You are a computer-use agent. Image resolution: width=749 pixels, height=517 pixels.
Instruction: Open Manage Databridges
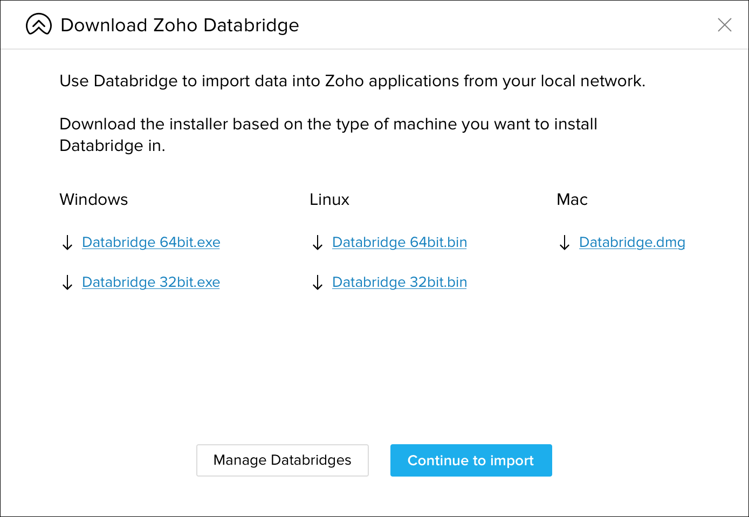tap(282, 460)
